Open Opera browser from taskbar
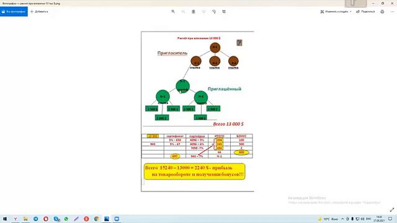 click(46, 219)
